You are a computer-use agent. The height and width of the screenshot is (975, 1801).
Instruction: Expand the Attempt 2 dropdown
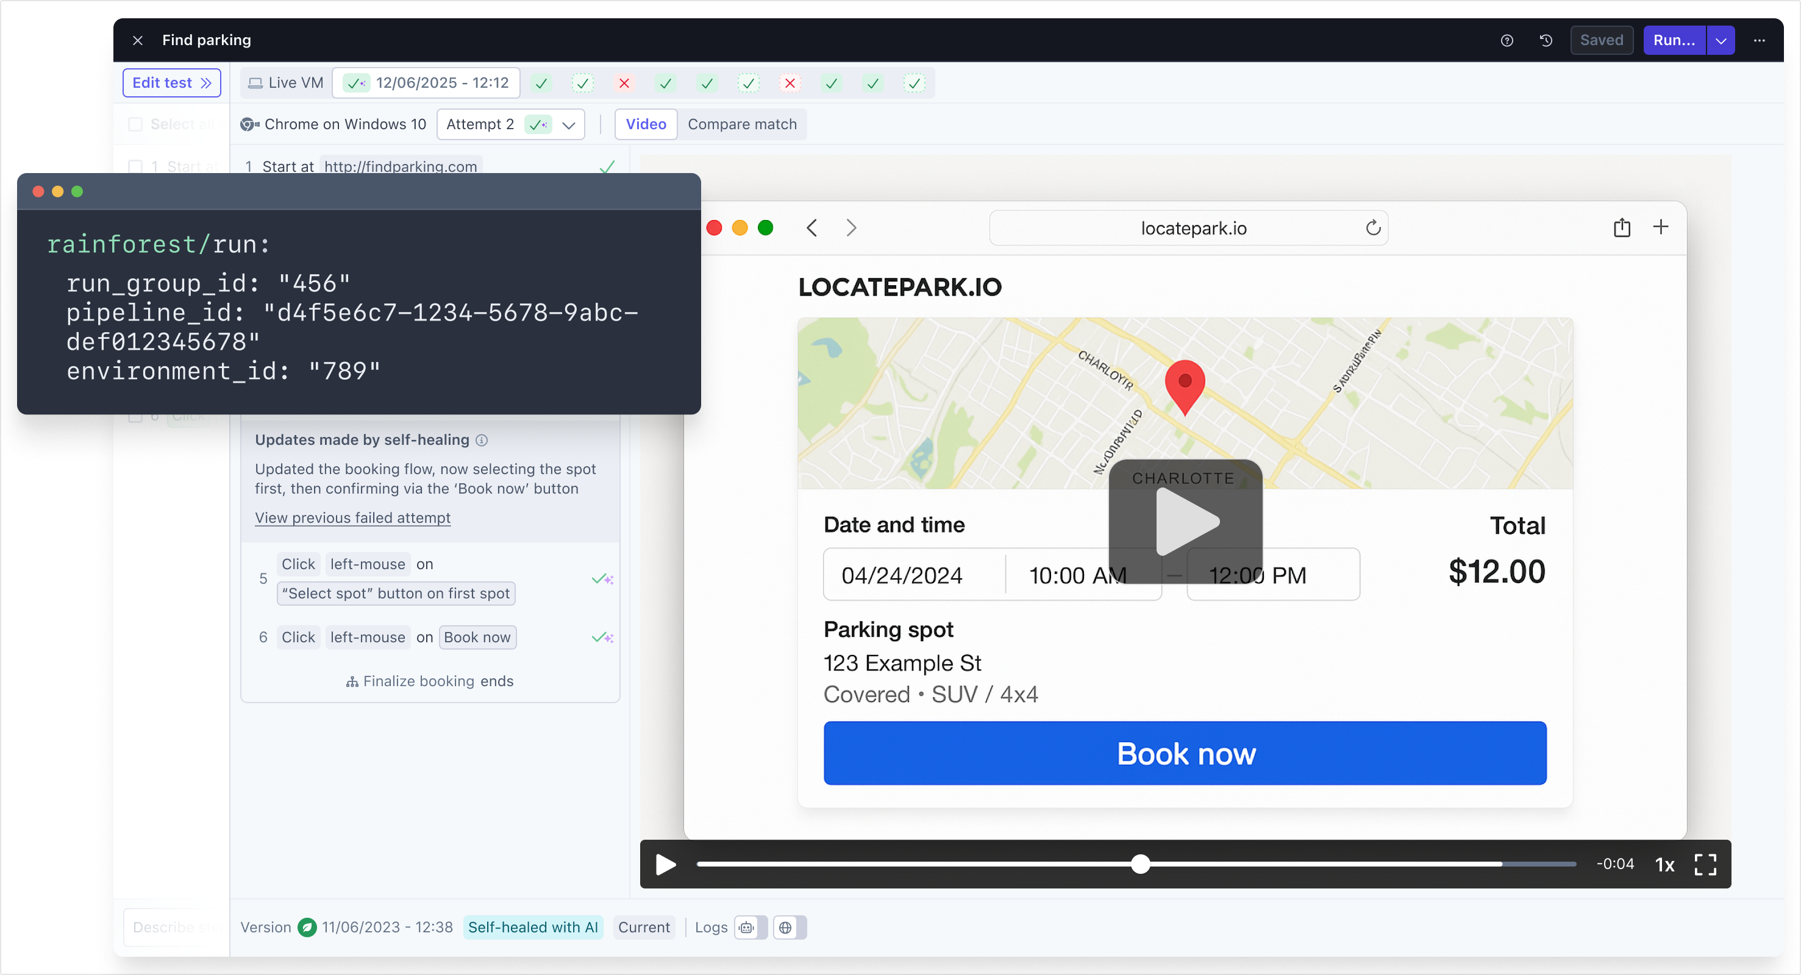568,125
